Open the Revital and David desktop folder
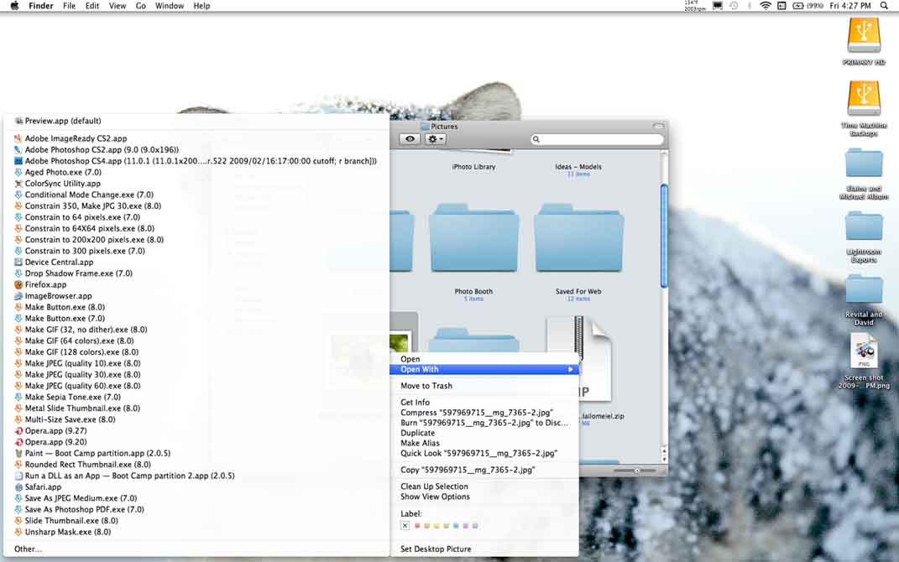This screenshot has width=899, height=562. (864, 289)
